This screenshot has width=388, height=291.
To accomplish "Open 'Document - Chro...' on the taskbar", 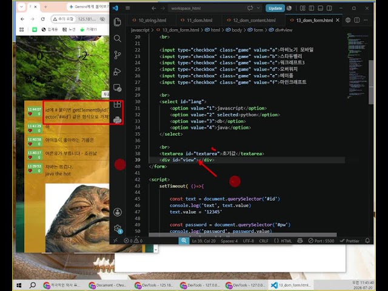I will tap(107, 286).
